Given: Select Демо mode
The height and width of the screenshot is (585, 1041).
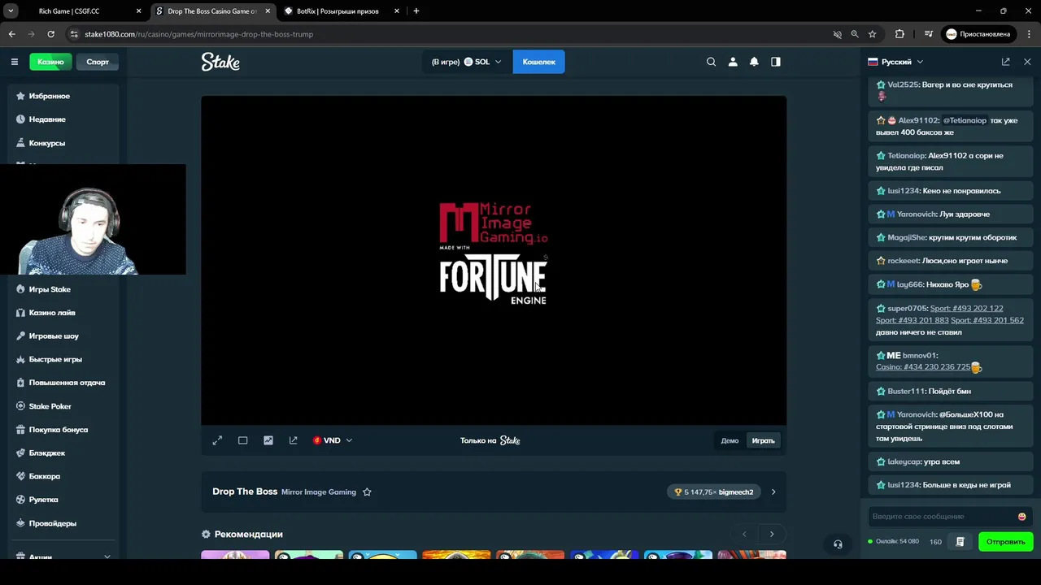Looking at the screenshot, I should [x=730, y=440].
